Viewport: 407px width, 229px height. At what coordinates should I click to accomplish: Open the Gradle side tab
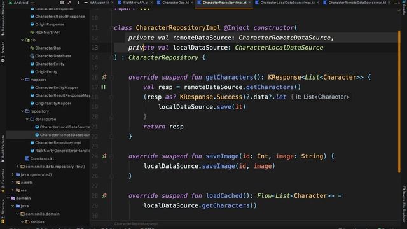coord(404,8)
